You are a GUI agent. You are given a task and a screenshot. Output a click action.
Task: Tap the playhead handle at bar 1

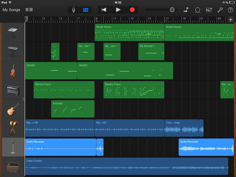26,19
